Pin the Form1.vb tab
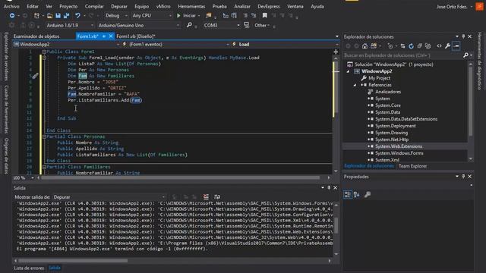 [x=104, y=36]
